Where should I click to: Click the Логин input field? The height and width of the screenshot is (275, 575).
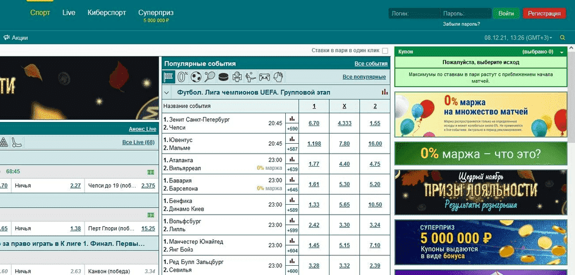coord(414,13)
